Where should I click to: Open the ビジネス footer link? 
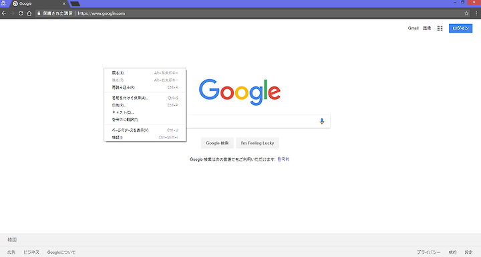31,252
